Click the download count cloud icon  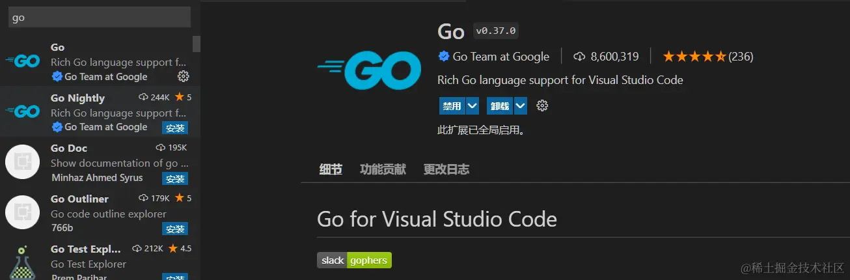click(579, 57)
